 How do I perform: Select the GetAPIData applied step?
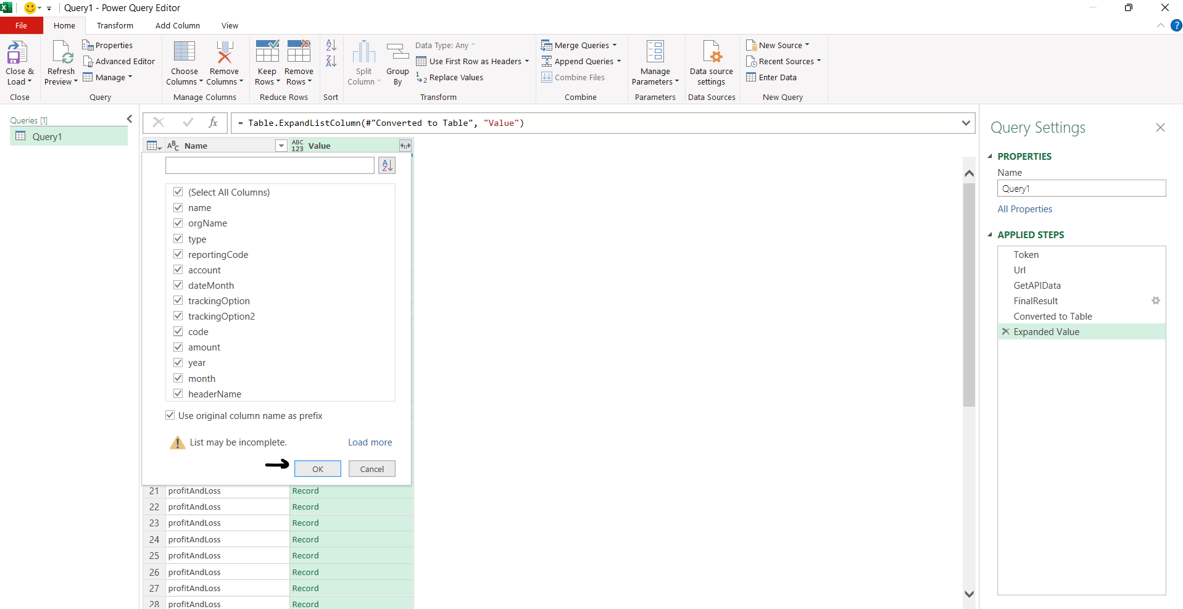coord(1081,286)
